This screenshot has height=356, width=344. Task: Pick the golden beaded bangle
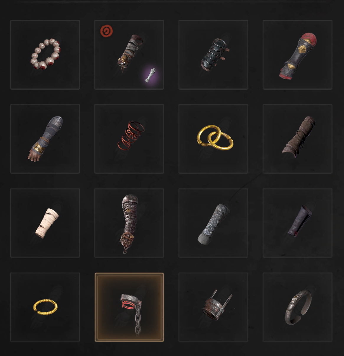45,306
